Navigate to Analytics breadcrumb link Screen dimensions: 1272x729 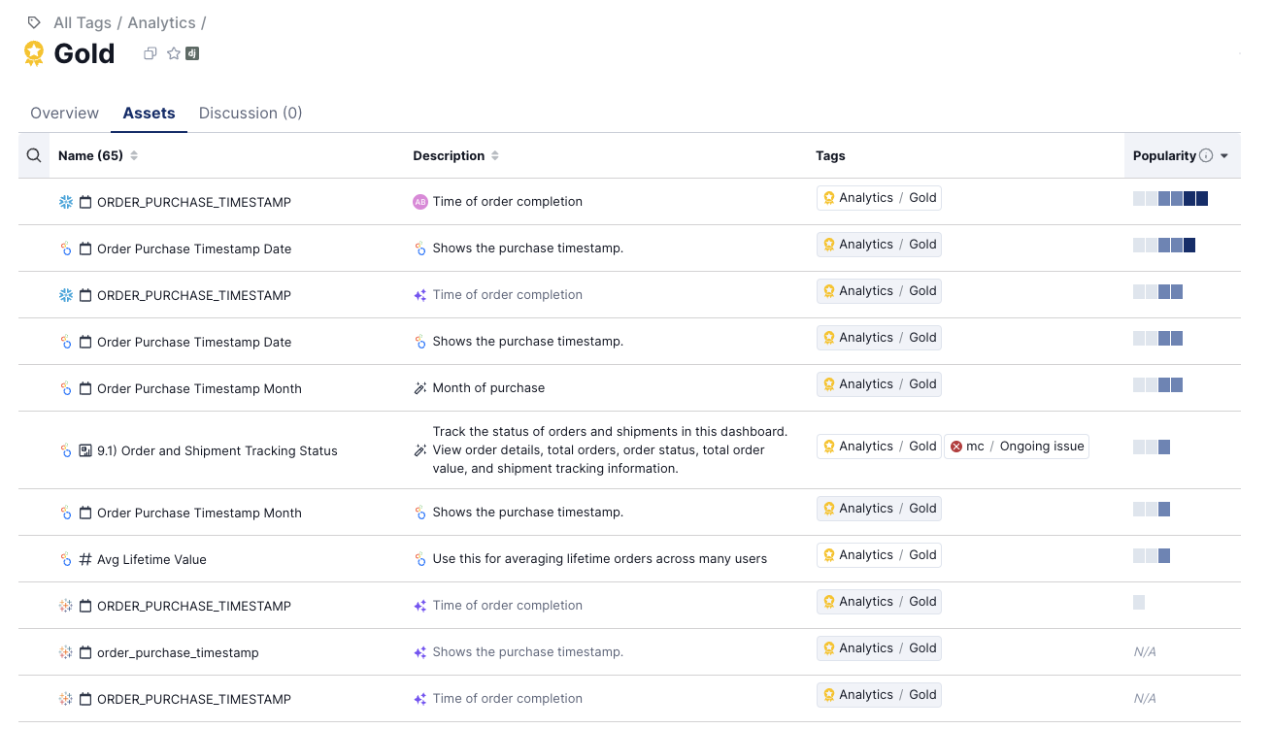tap(161, 22)
